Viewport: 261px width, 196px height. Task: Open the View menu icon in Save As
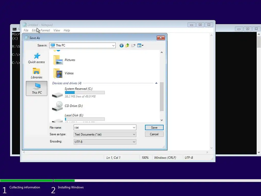pyautogui.click(x=139, y=45)
